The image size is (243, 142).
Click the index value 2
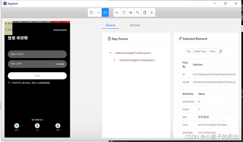199,109
